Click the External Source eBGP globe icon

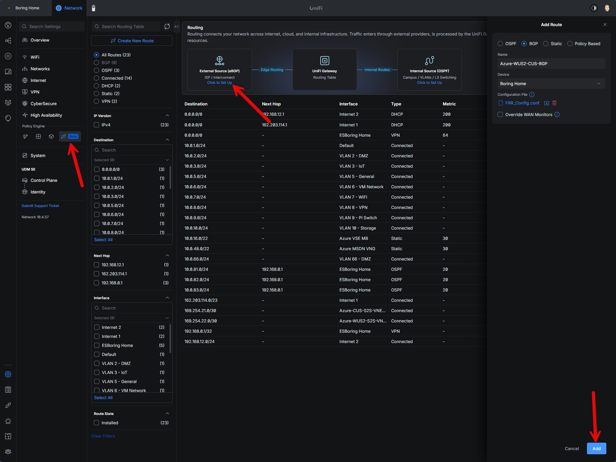point(220,60)
